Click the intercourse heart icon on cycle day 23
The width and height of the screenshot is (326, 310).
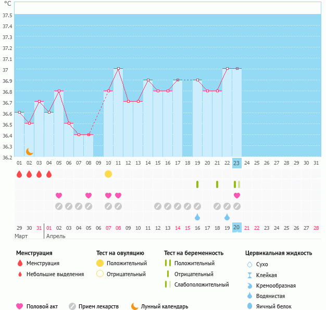pos(237,195)
